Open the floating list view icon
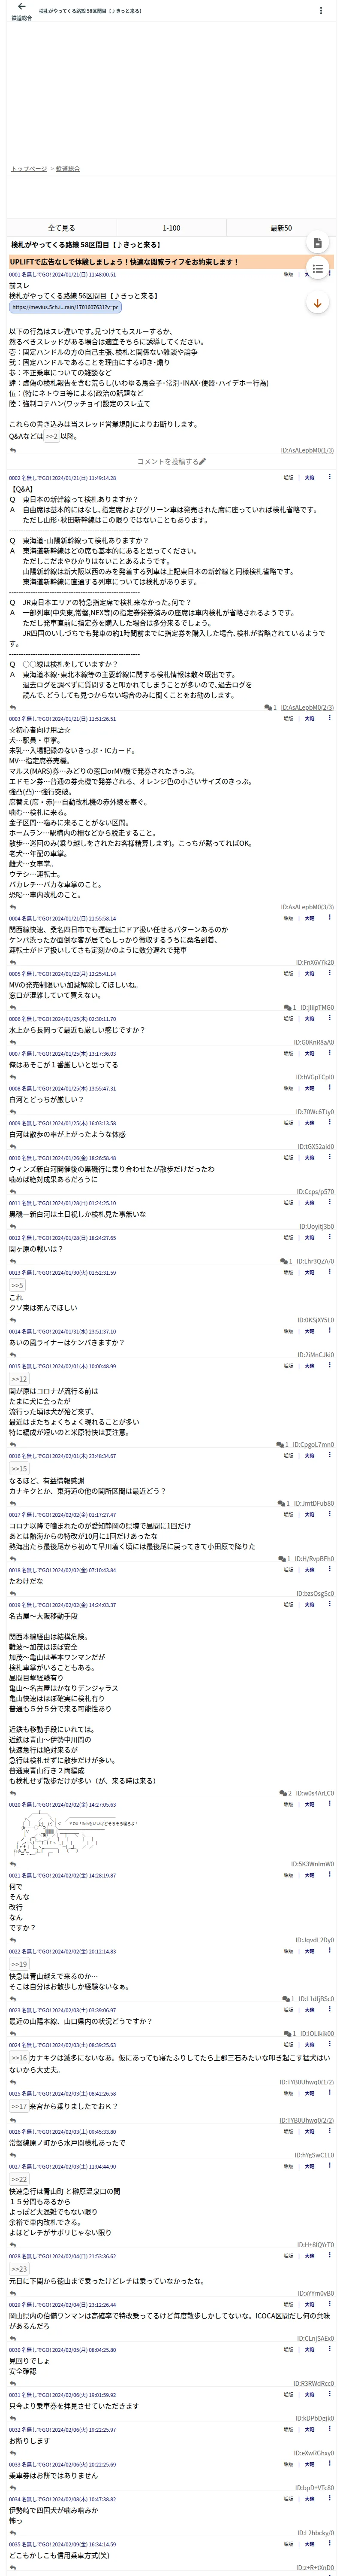 tap(317, 268)
